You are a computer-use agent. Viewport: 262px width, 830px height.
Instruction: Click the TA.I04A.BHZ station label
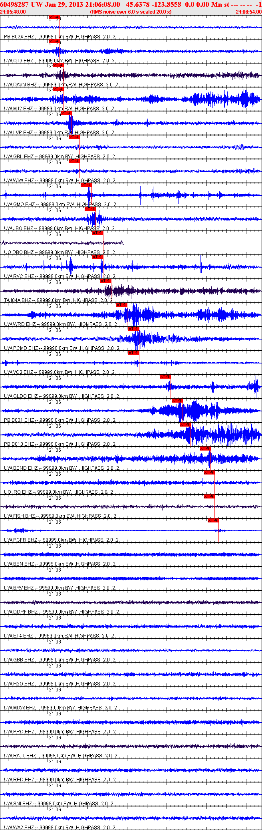click(18, 300)
